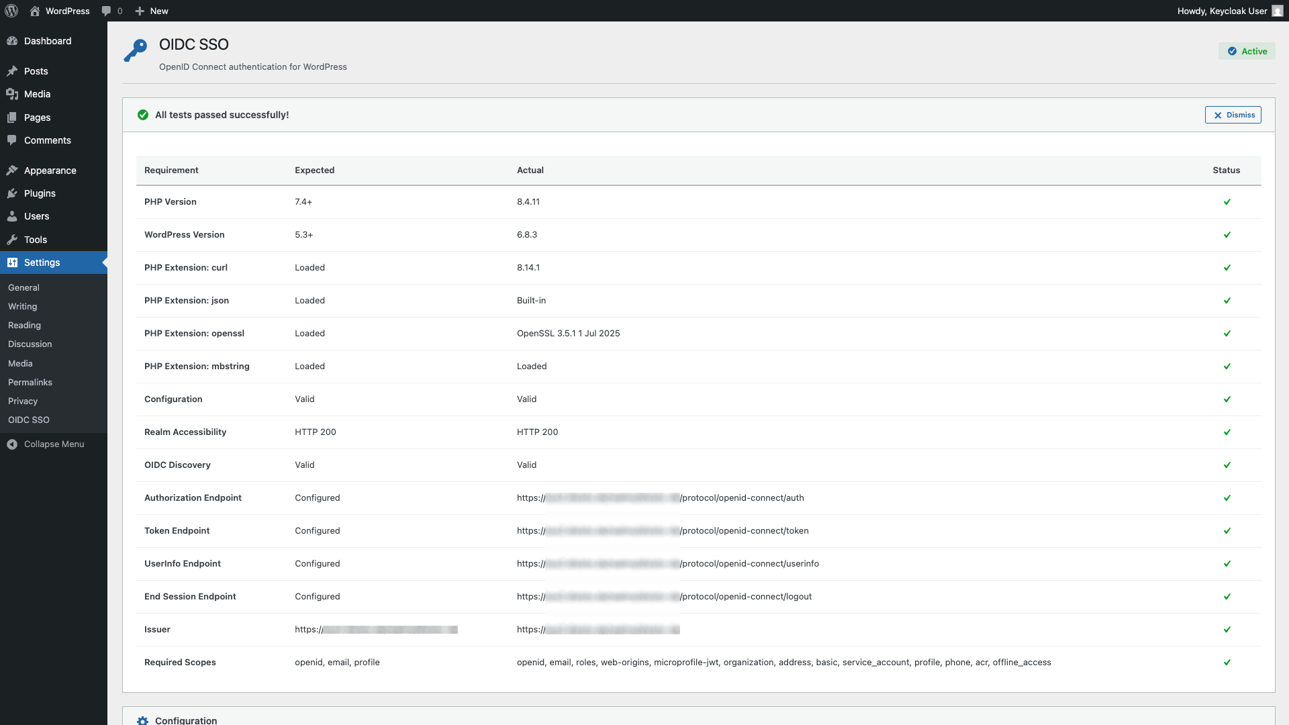This screenshot has height=725, width=1289.
Task: Click the Tools wrench icon
Action: click(x=12, y=240)
